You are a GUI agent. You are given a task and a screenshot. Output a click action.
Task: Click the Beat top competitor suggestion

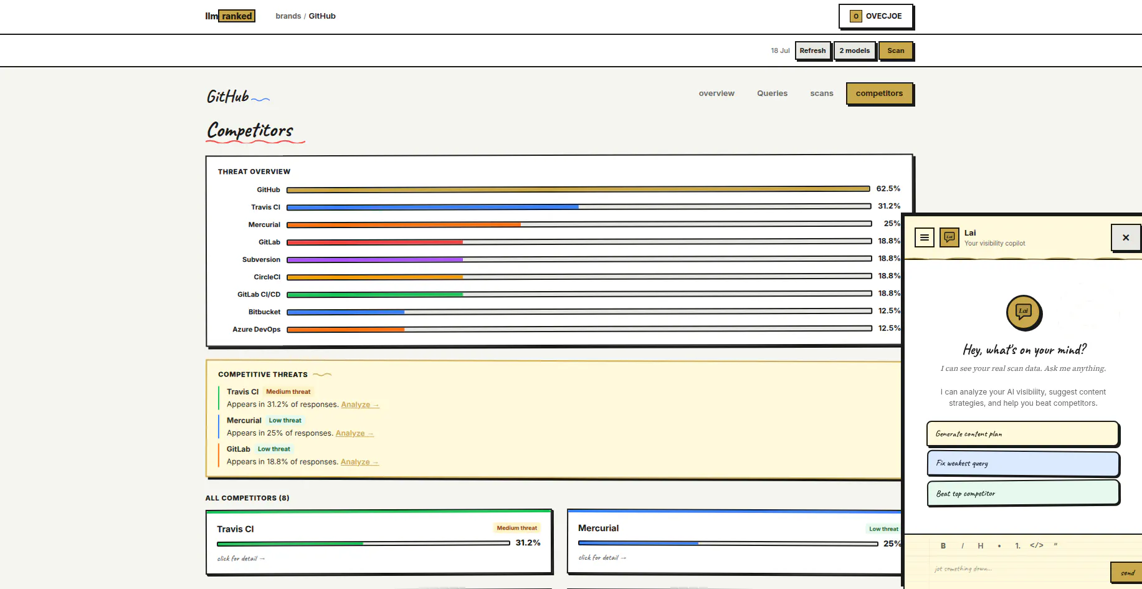[1022, 494]
